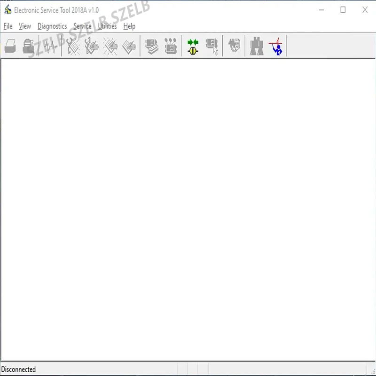Click the binoculars search icon
This screenshot has width=376, height=376.
pos(257,46)
